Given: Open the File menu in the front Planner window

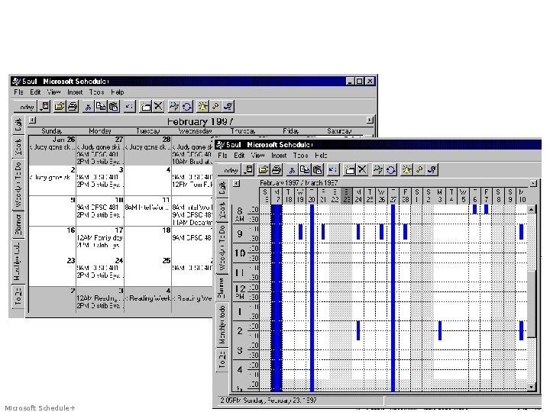Looking at the screenshot, I should [222, 155].
